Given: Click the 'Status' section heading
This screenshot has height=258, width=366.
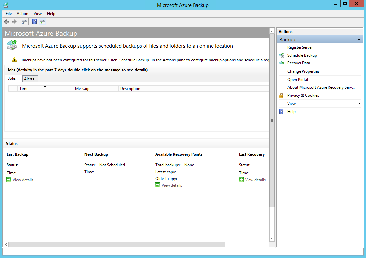Looking at the screenshot, I should tap(12, 144).
